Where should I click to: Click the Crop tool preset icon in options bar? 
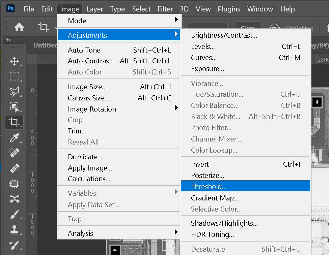44,27
